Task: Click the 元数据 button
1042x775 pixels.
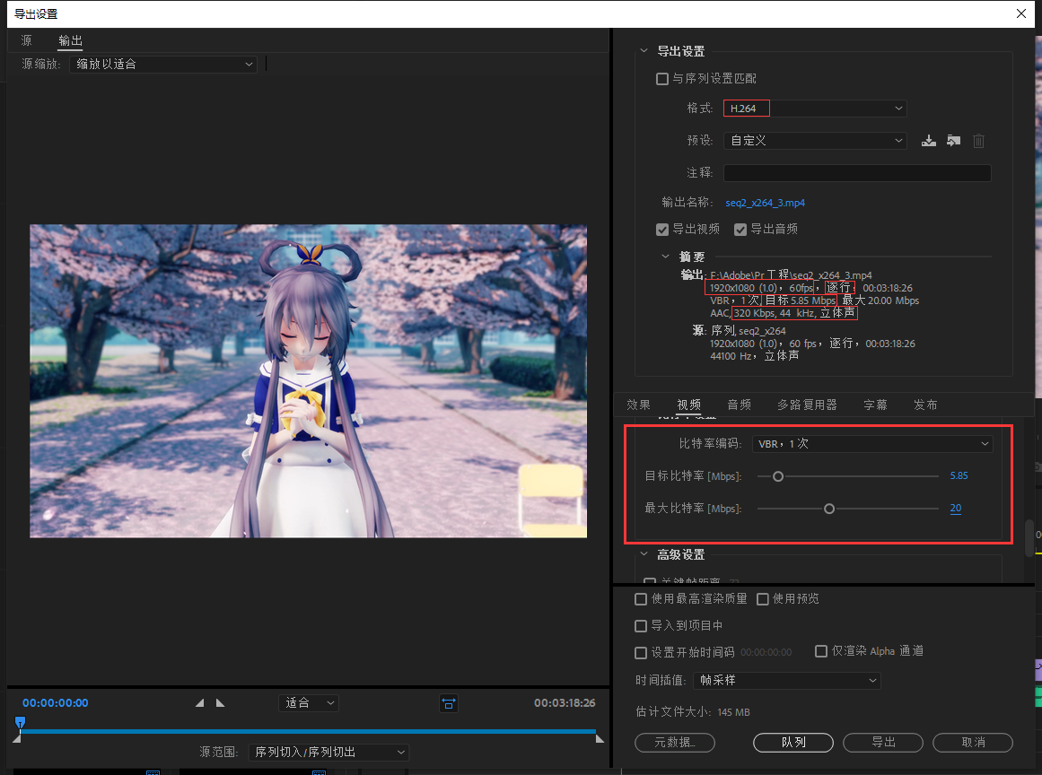Action: (675, 743)
